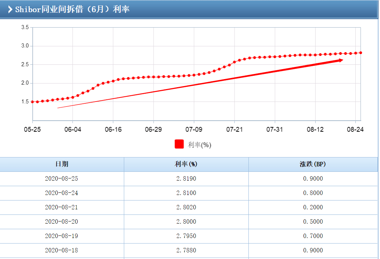
Task: Select the 2020-08-25 date cell
Action: 62,179
